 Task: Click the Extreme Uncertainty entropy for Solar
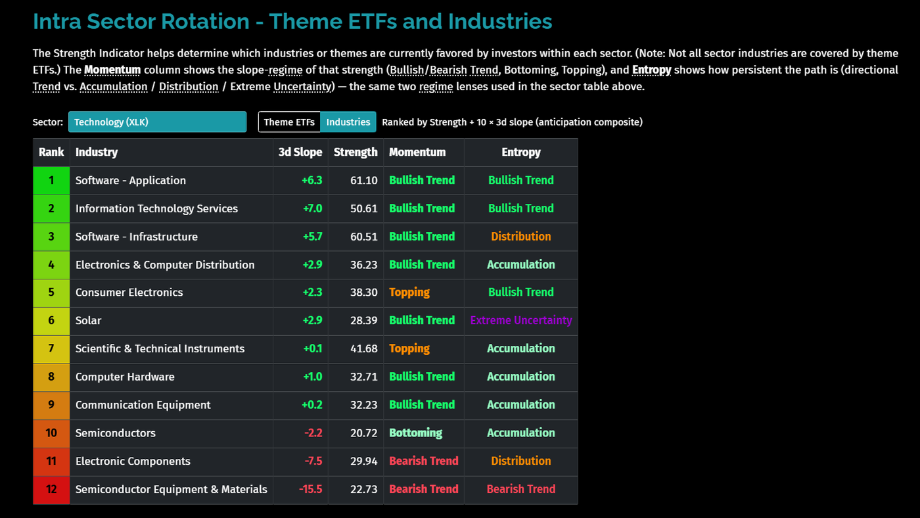click(521, 320)
